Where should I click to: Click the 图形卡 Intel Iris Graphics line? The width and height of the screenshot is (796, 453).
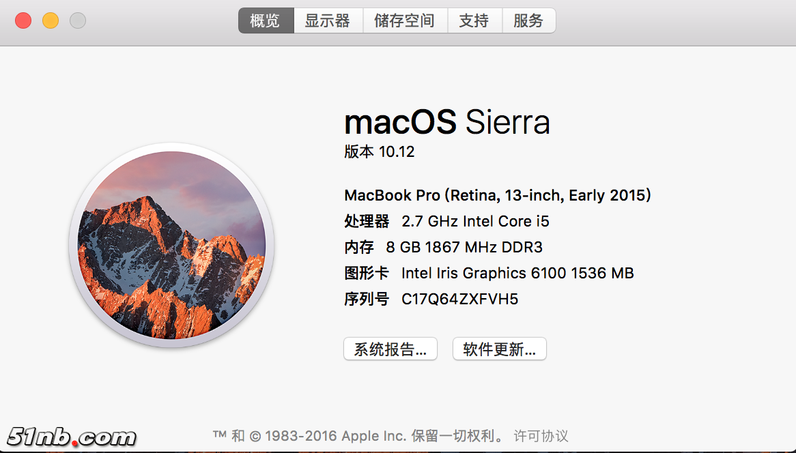(x=489, y=273)
